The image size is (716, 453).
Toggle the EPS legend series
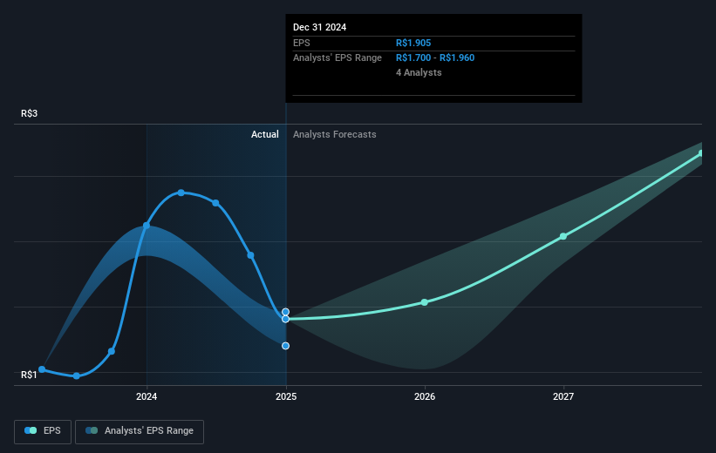pos(43,431)
